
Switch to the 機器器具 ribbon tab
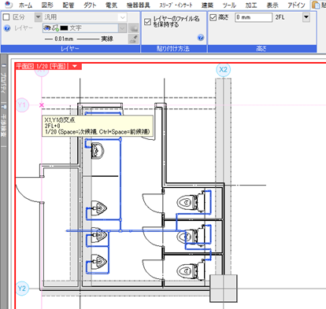(138, 5)
